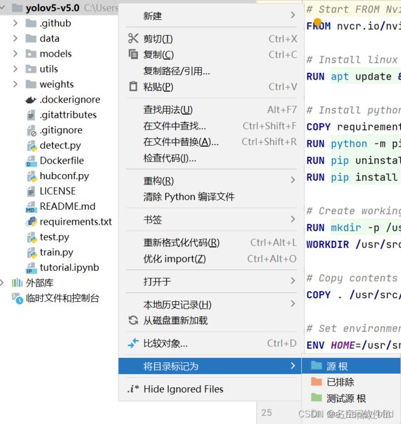Click the orange 已排除 folder icon
The height and width of the screenshot is (424, 401).
click(316, 381)
